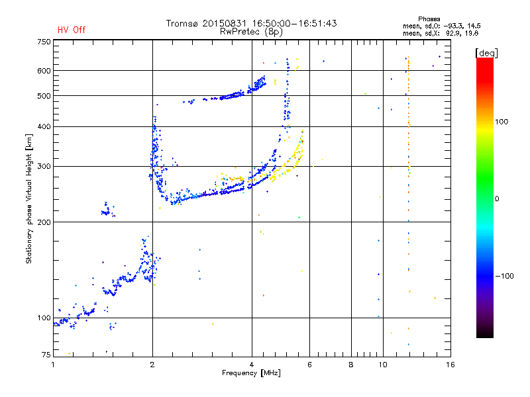Viewport: 530px width, 397px height.
Task: Click the 'Phases' heading above the statistics
Action: coord(429,19)
